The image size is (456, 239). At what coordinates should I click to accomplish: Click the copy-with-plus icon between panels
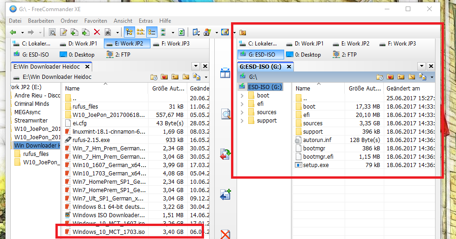pos(225,194)
